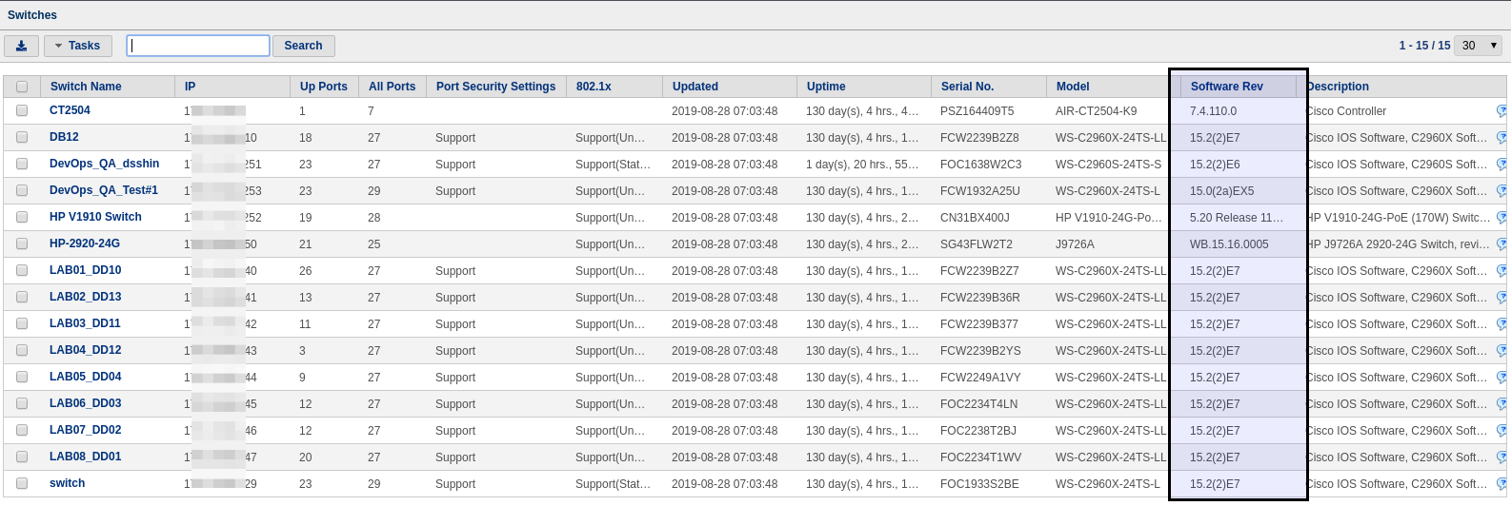Click the comment icon in the LAB06_DD03 row
Viewport: 1511px width, 506px height.
click(x=1502, y=404)
